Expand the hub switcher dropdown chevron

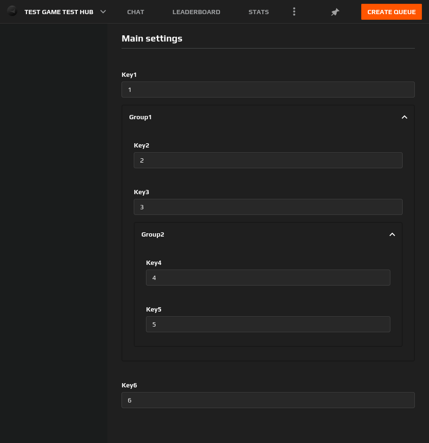104,12
